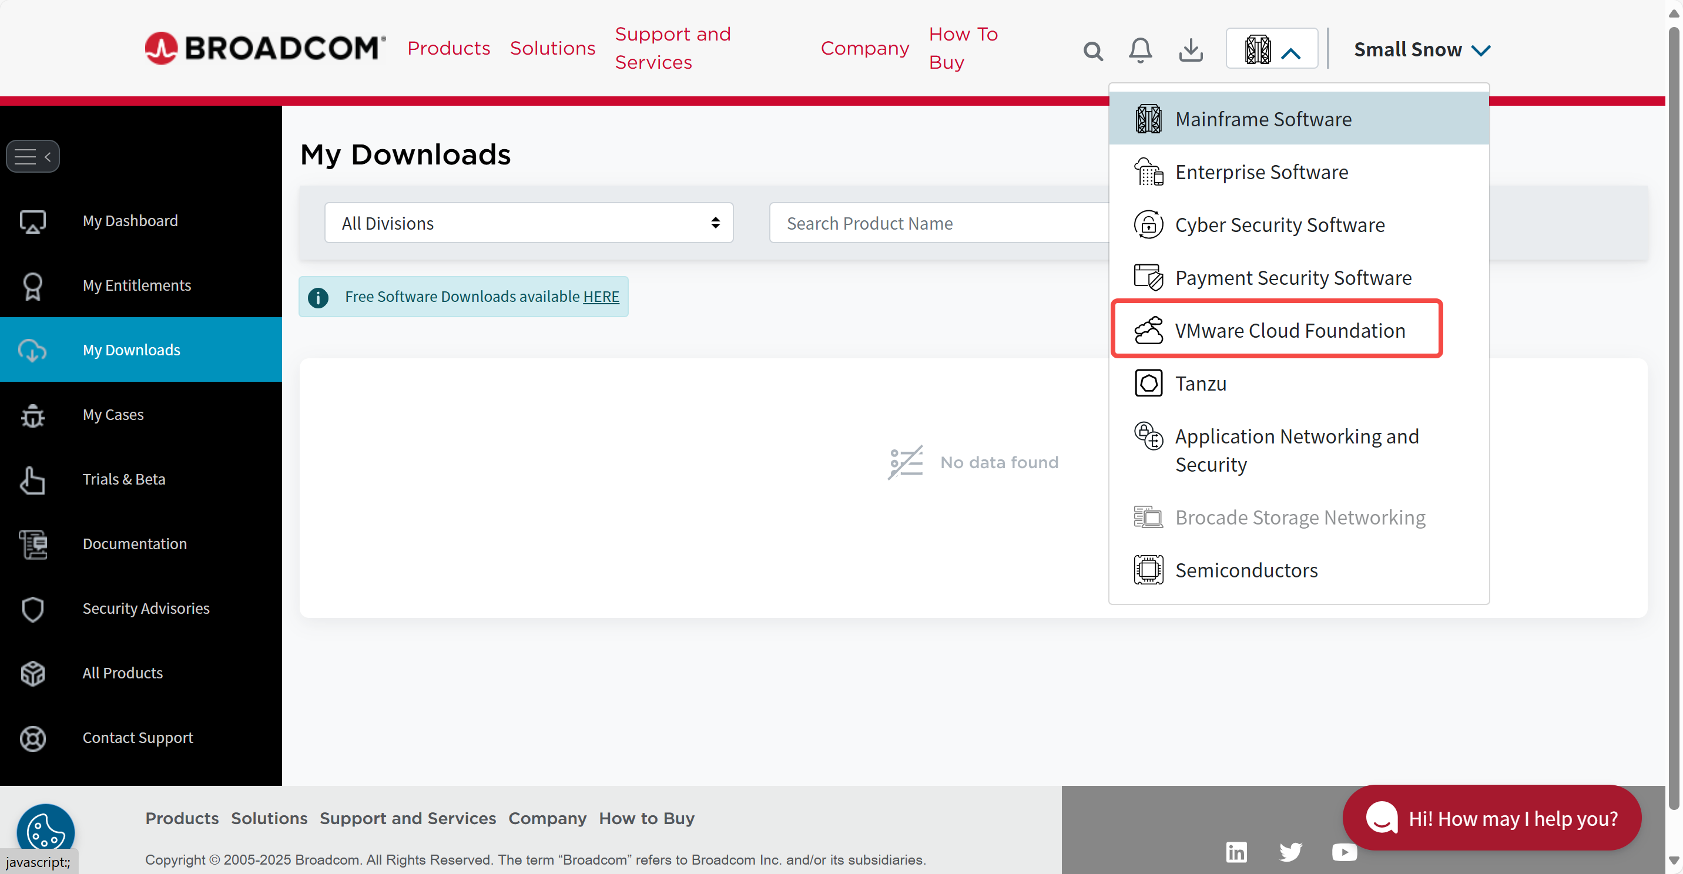The image size is (1683, 874).
Task: Click footer Support and Services link
Action: point(408,818)
